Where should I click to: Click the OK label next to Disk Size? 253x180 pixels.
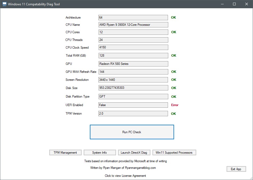click(173, 88)
